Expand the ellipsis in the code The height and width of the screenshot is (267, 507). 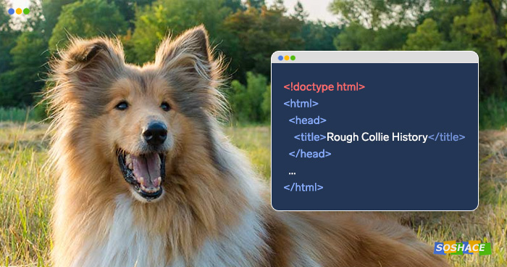click(x=292, y=173)
